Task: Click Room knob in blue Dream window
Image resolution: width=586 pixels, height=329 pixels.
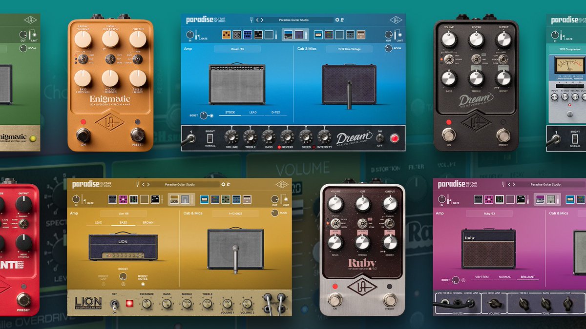Action: 389,49
